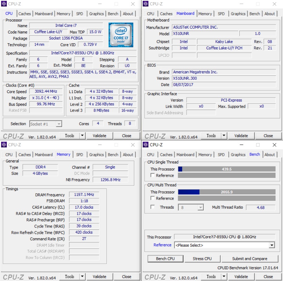Close the Bench window using the title bar X
The width and height of the screenshot is (283, 281).
(274, 145)
